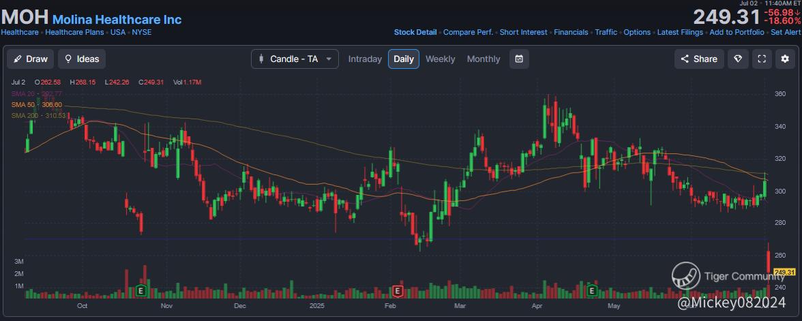Click the diamond premium icon

coord(738,59)
